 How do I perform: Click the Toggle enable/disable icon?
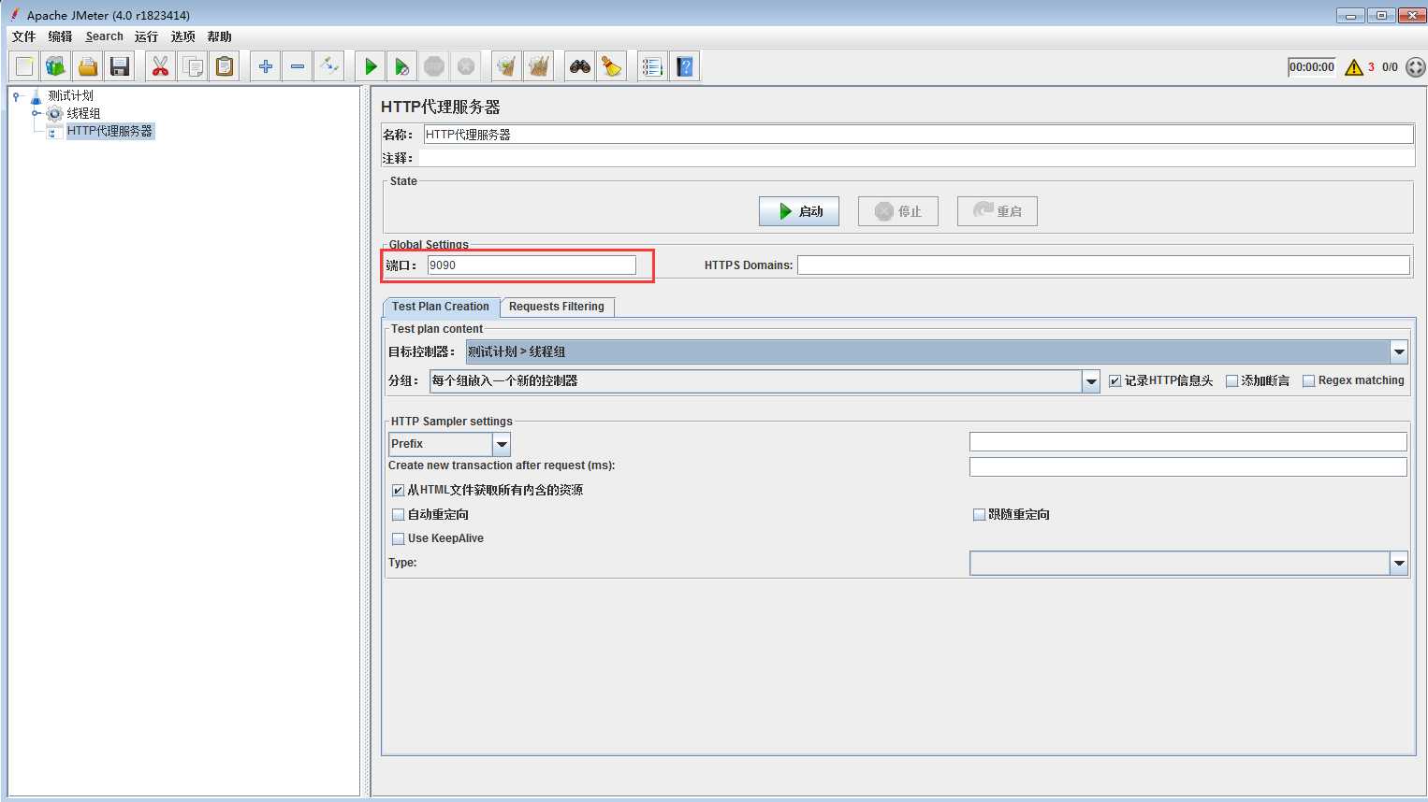point(329,66)
